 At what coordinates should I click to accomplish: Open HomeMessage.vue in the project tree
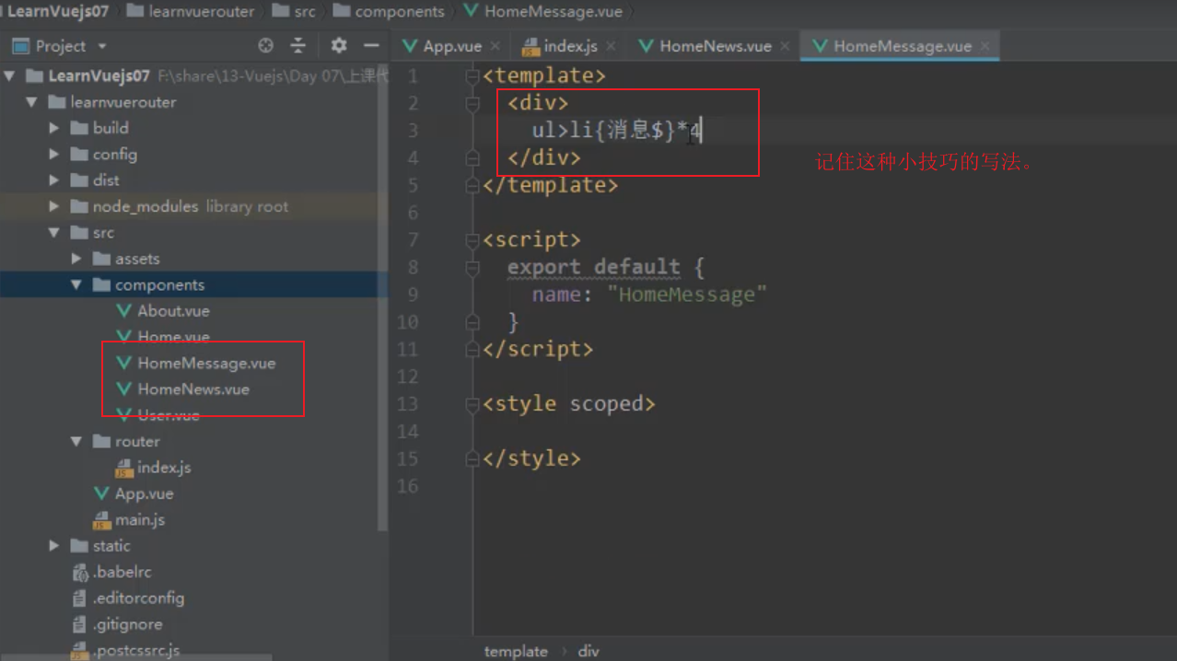click(x=206, y=363)
